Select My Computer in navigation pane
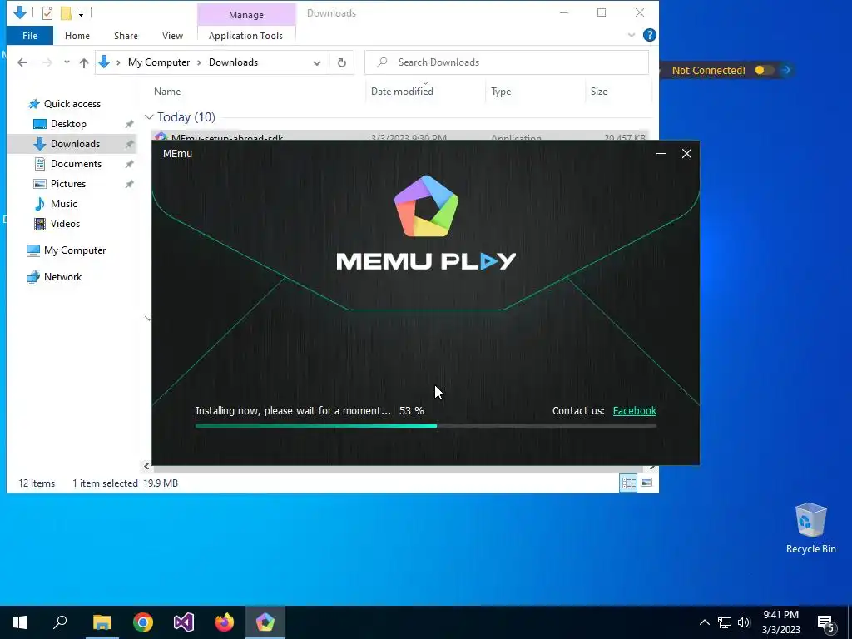This screenshot has width=852, height=639. 74,250
